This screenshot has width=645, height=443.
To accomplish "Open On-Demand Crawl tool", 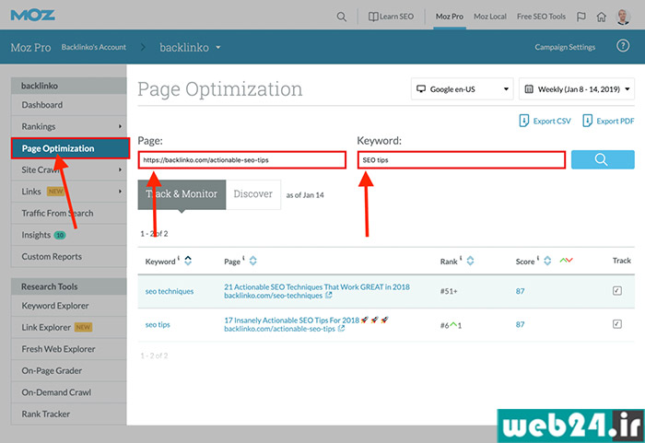I will coord(69,392).
